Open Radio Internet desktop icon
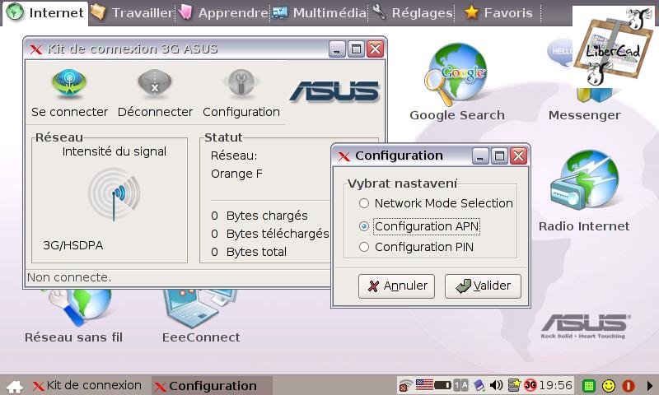 584,181
